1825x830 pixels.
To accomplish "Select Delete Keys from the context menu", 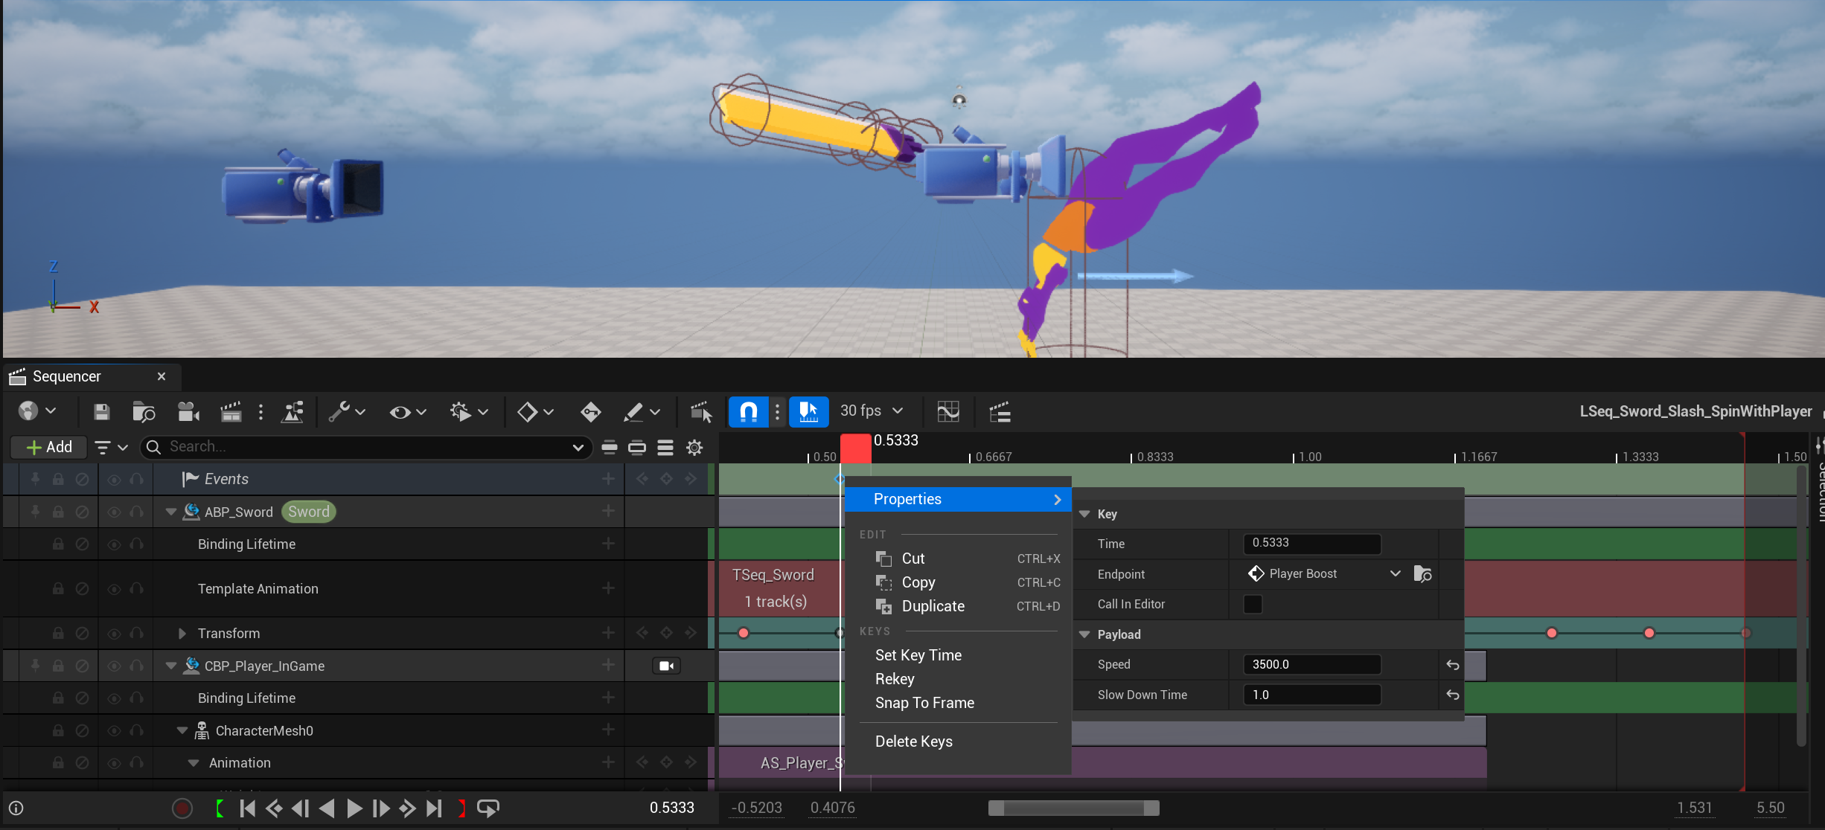I will (x=913, y=741).
